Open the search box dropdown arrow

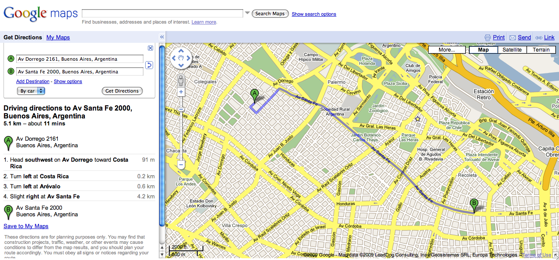click(247, 13)
